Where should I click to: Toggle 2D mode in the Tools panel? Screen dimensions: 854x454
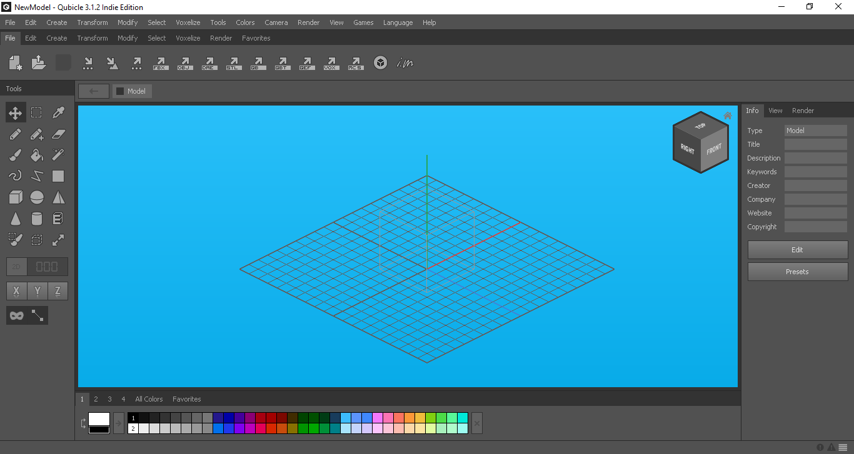pos(16,267)
